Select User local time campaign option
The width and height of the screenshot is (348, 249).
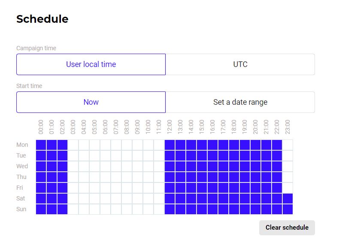(x=91, y=64)
